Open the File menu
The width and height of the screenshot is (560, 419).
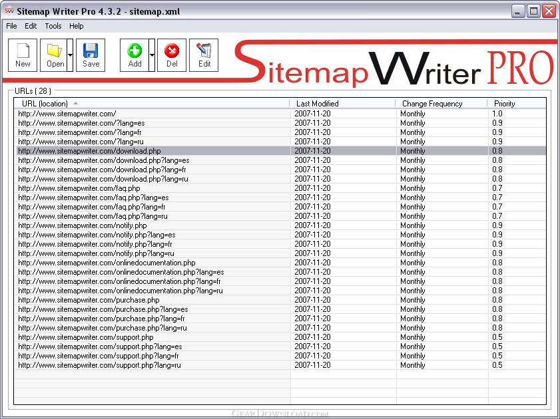pos(11,26)
